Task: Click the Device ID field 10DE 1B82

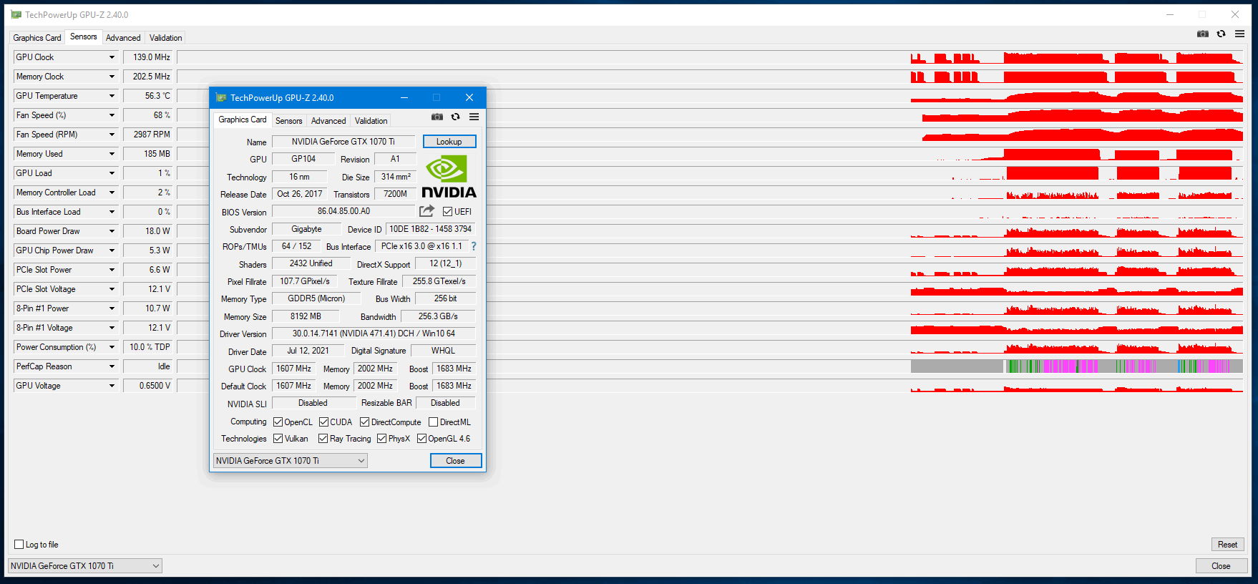Action: pyautogui.click(x=431, y=229)
